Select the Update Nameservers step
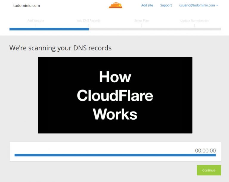The width and height of the screenshot is (229, 182). [194, 21]
